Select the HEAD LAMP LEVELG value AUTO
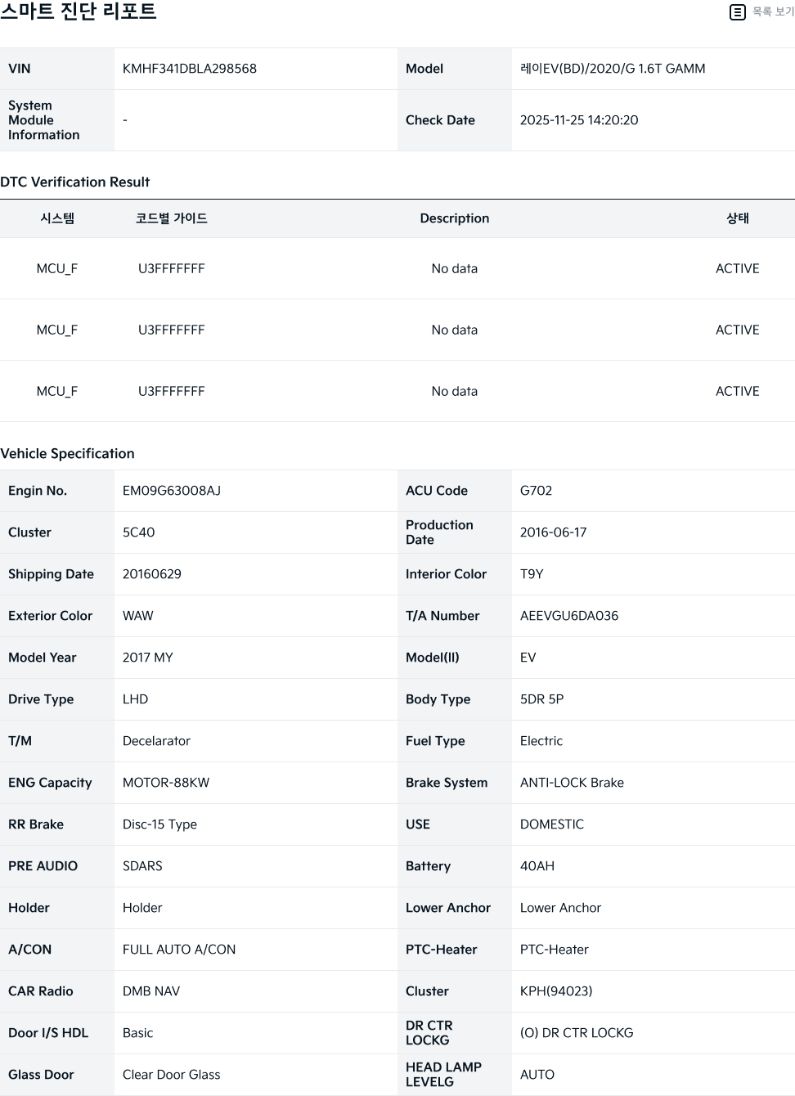Viewport: 795px width, 1096px height. [537, 1075]
